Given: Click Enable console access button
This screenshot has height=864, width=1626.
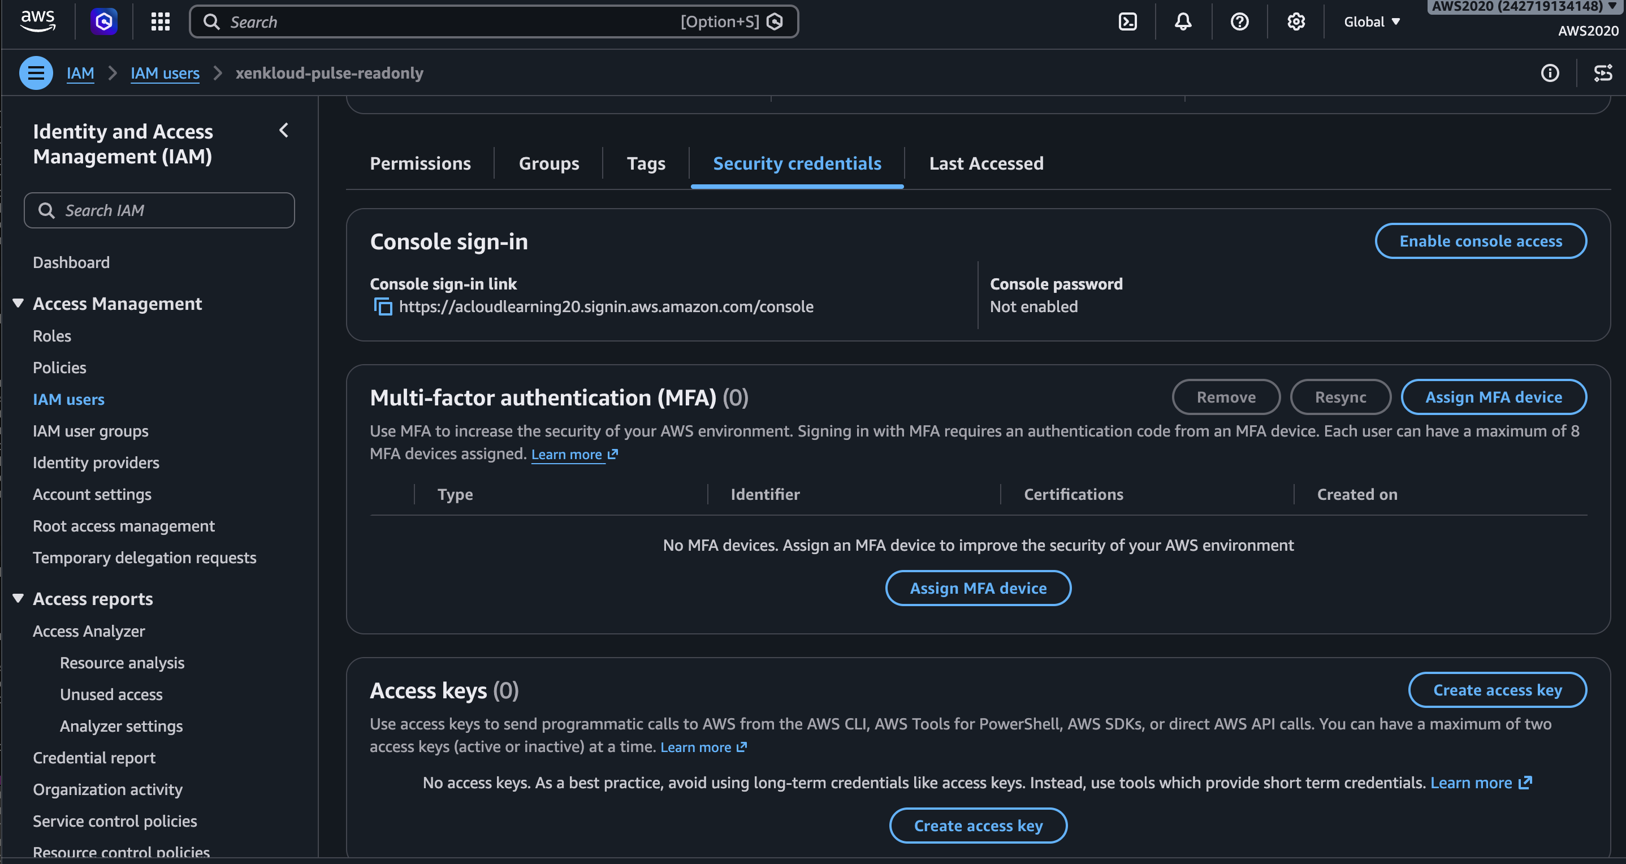Looking at the screenshot, I should (x=1480, y=241).
